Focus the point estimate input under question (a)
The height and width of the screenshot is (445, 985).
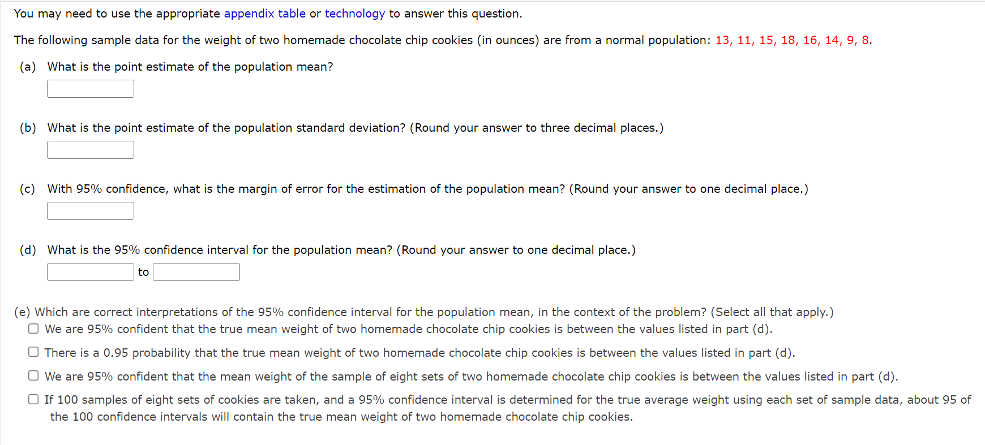coord(90,88)
